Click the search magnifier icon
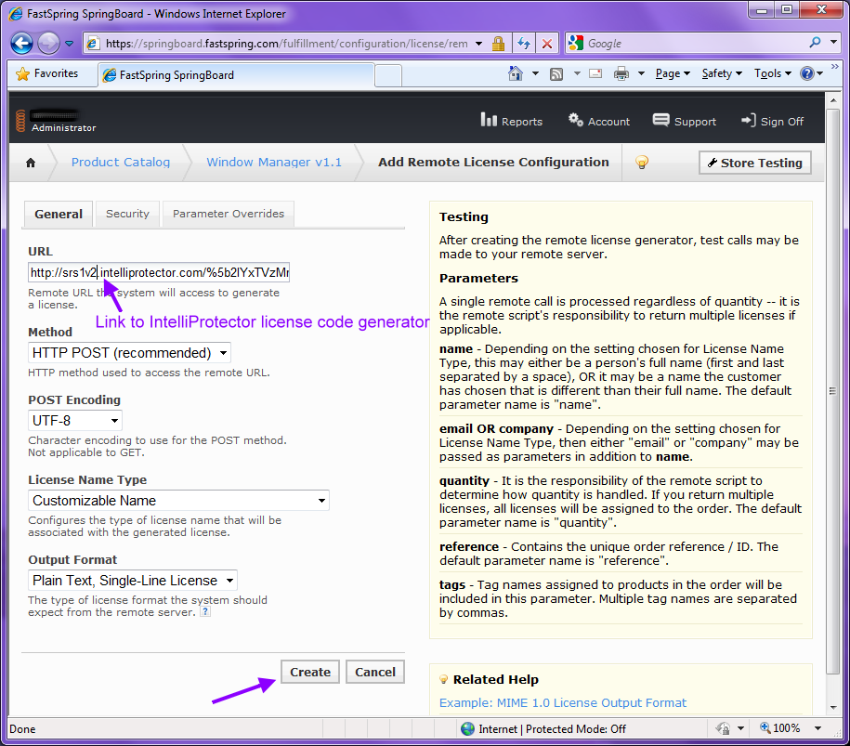 (815, 43)
